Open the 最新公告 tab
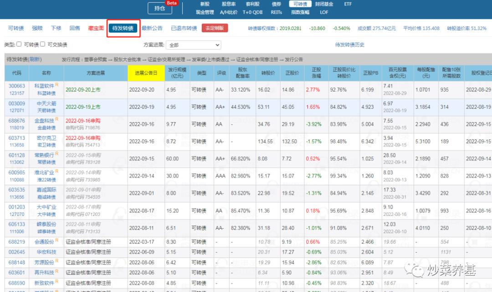 [x=152, y=28]
